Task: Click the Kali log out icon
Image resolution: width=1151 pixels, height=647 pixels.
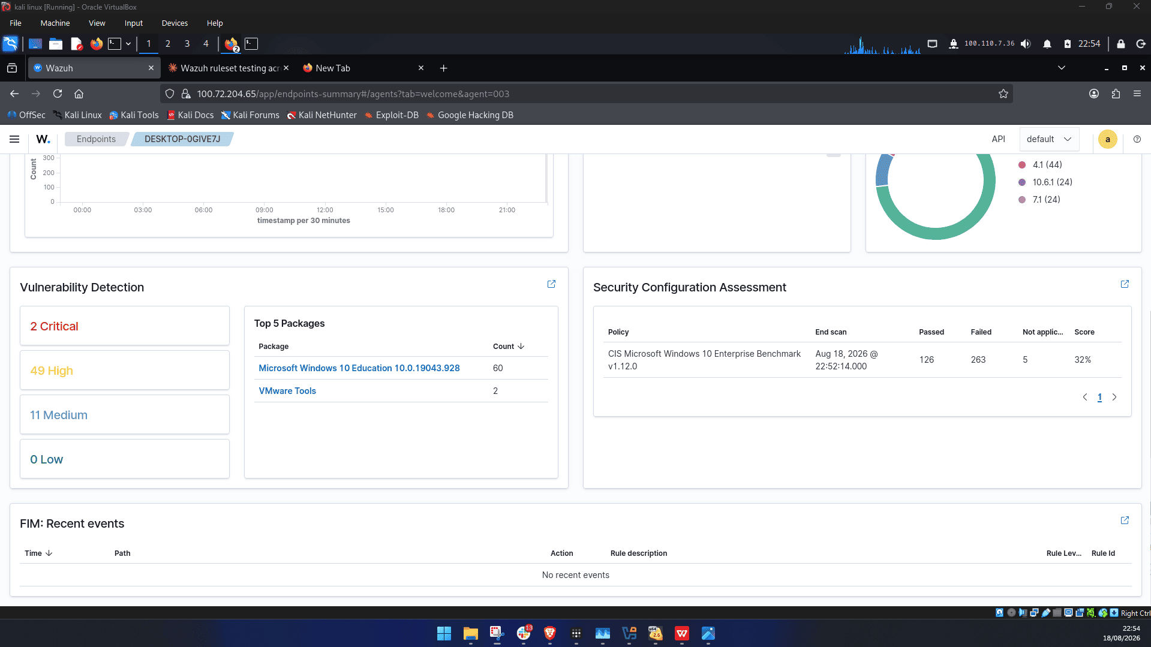Action: click(1141, 44)
